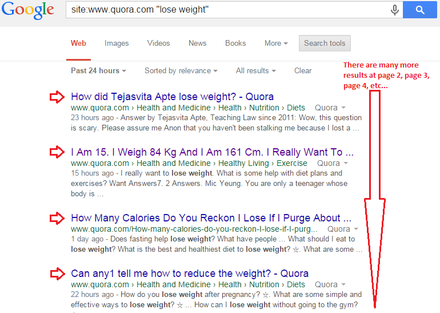Expand the All results dropdown
This screenshot has height=313, width=440.
pos(255,71)
